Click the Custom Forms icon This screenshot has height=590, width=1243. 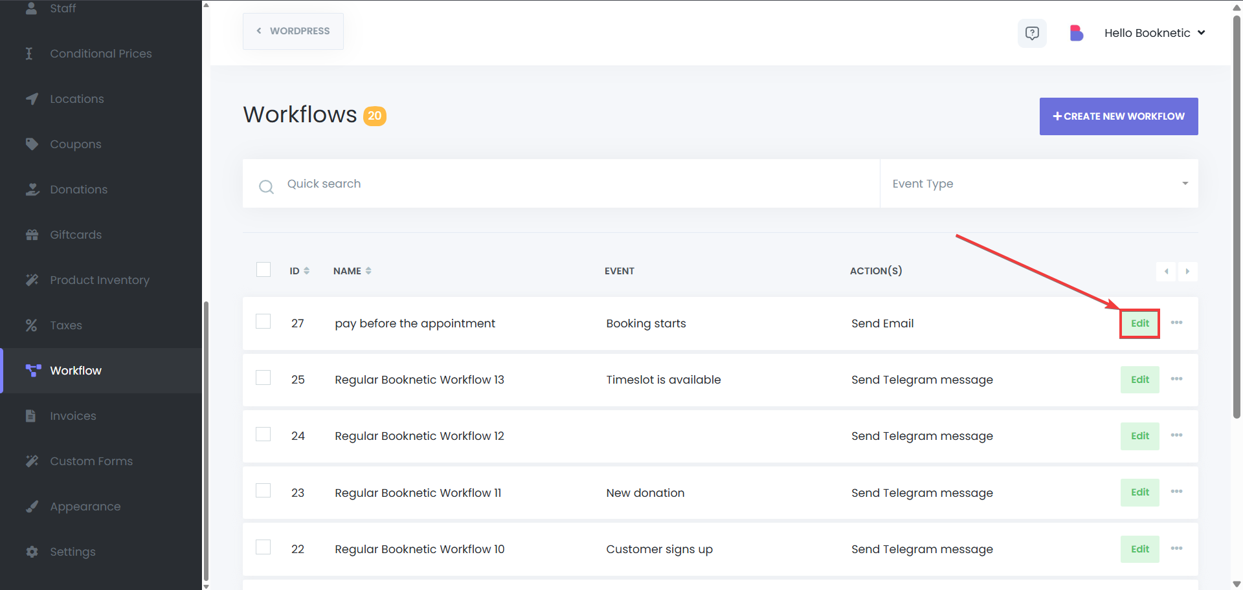tap(32, 461)
